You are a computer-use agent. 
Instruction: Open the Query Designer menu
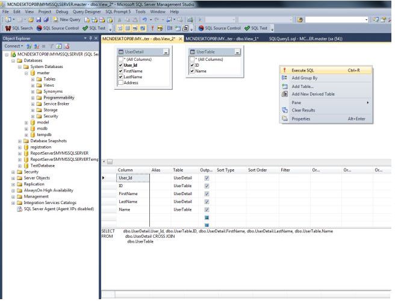click(87, 11)
